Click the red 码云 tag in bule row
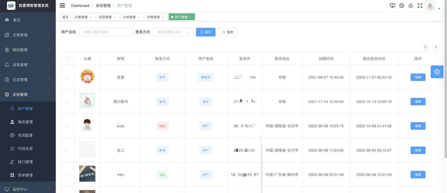Screen dimensions: 447x193 162,126
